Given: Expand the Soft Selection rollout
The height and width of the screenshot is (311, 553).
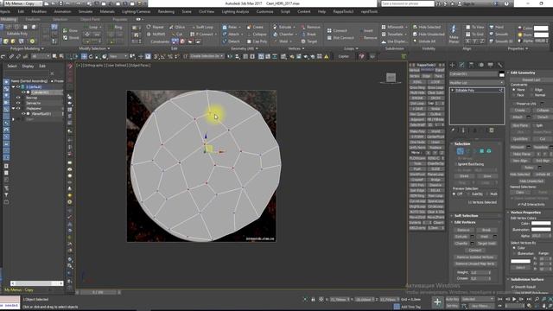Looking at the screenshot, I should 466,215.
